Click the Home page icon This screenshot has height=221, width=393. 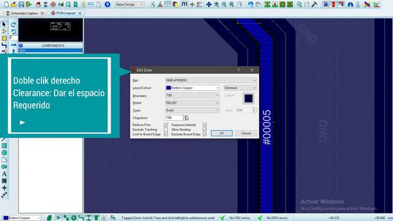[38, 4]
